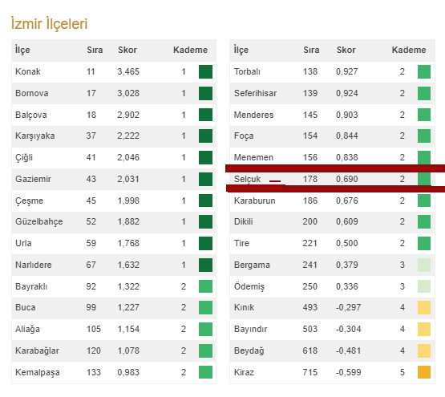The height and width of the screenshot is (397, 445).
Task: Click Bayraklı's green Kademe swatch
Action: [x=205, y=286]
